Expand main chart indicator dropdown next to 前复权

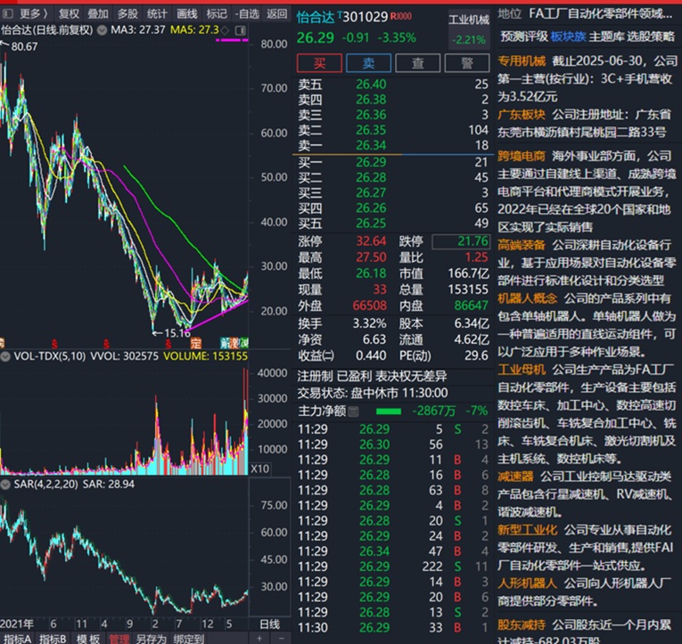pyautogui.click(x=103, y=30)
